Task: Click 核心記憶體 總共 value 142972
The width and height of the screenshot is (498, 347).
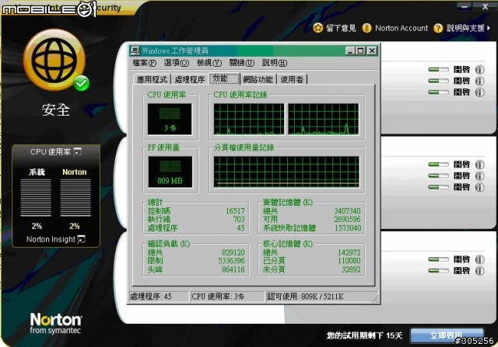Action: click(349, 252)
